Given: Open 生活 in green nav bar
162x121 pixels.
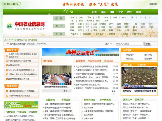Looking at the screenshot, I should point(121,12).
